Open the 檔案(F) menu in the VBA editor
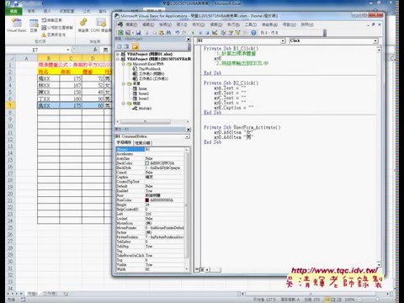The image size is (404, 303). pos(131,24)
